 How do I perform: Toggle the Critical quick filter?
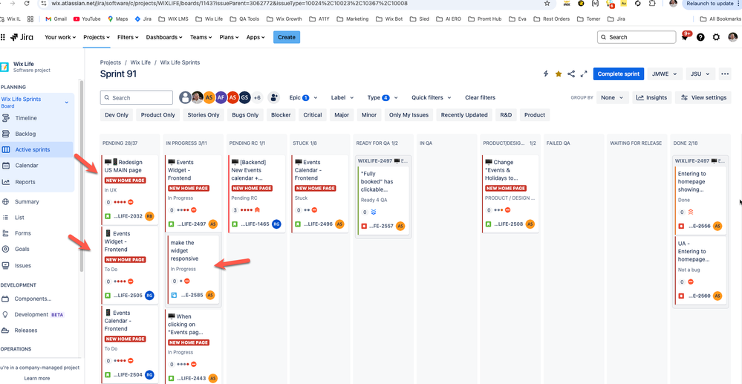click(x=313, y=114)
